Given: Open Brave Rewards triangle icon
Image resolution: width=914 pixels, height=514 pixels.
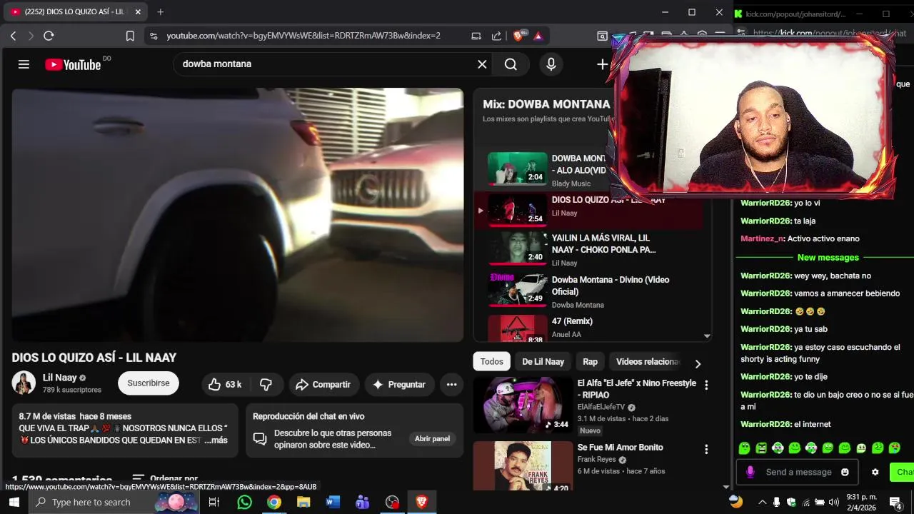Looking at the screenshot, I should click(538, 36).
